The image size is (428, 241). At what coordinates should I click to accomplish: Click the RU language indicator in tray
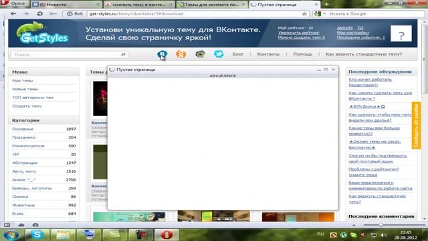click(x=320, y=234)
